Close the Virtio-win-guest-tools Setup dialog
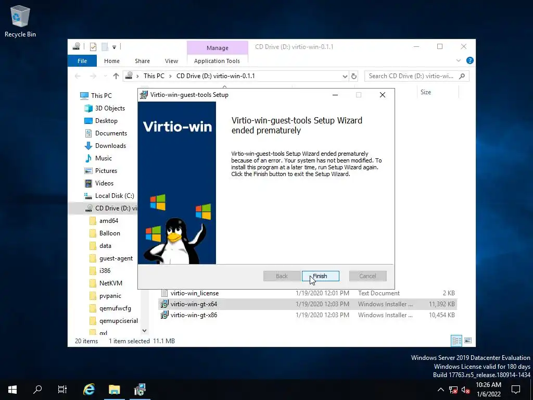533x400 pixels. click(383, 95)
